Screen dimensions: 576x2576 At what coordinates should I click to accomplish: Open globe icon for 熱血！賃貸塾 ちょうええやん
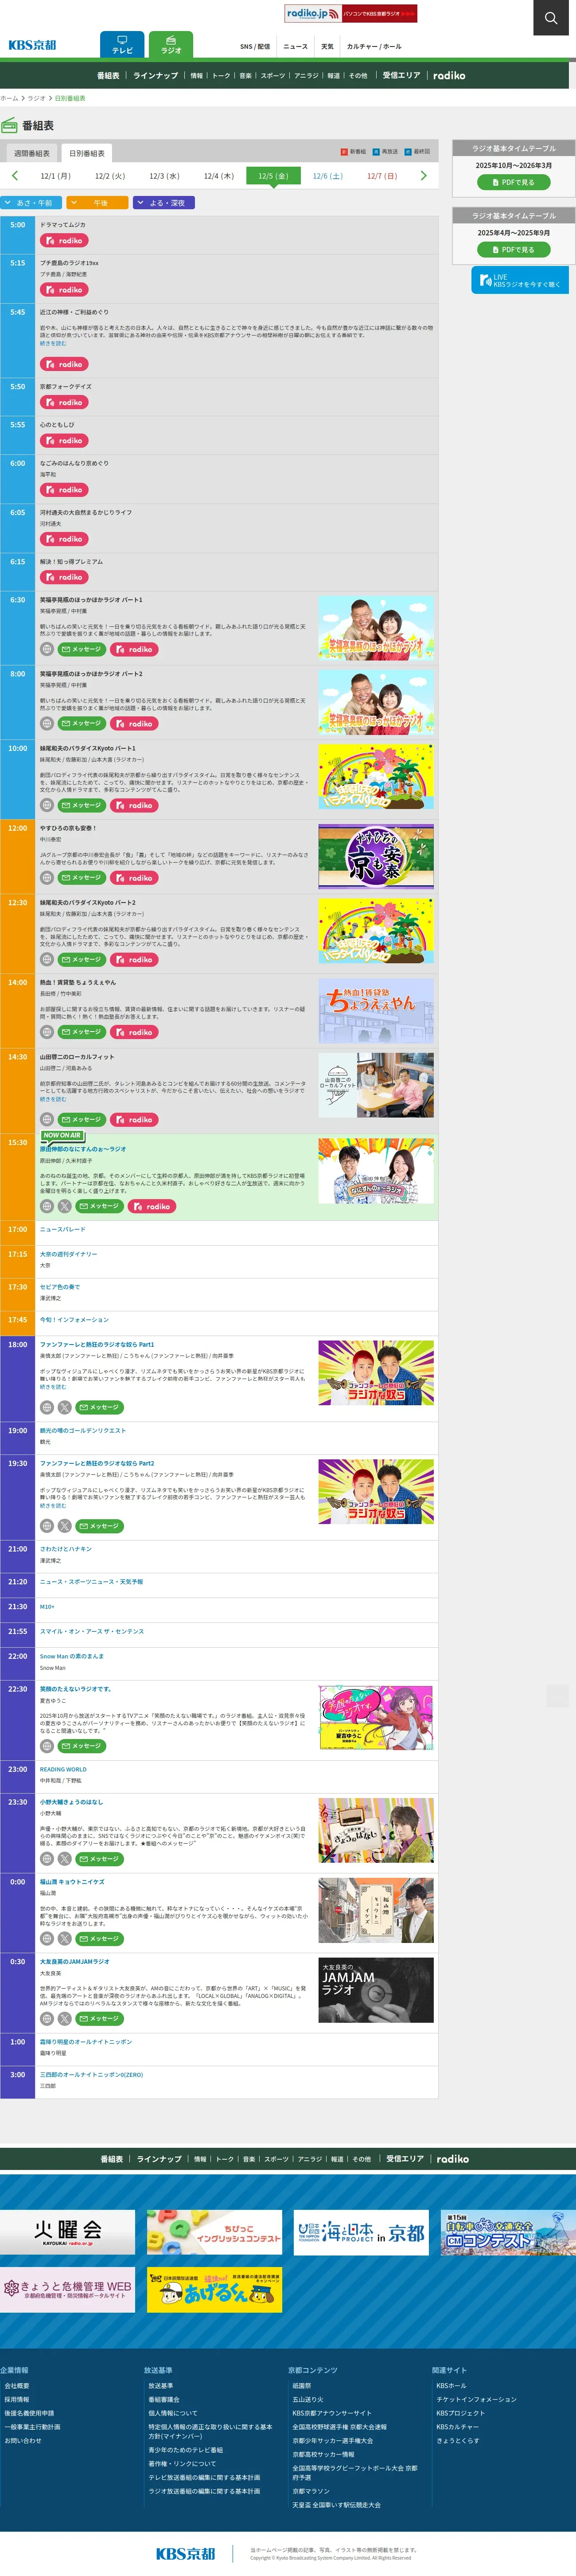(47, 1032)
